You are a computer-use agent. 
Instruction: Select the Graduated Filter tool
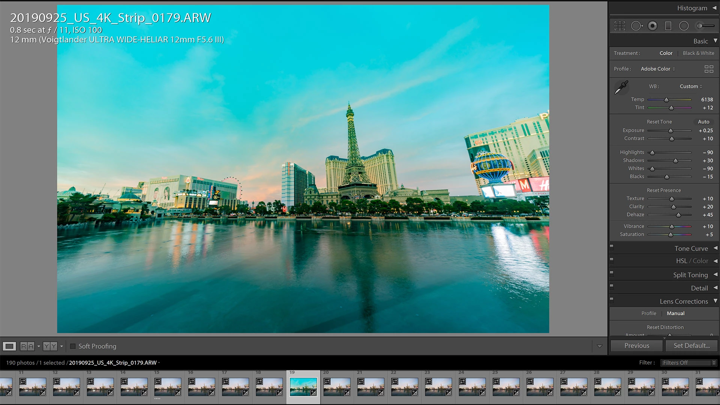pos(668,26)
